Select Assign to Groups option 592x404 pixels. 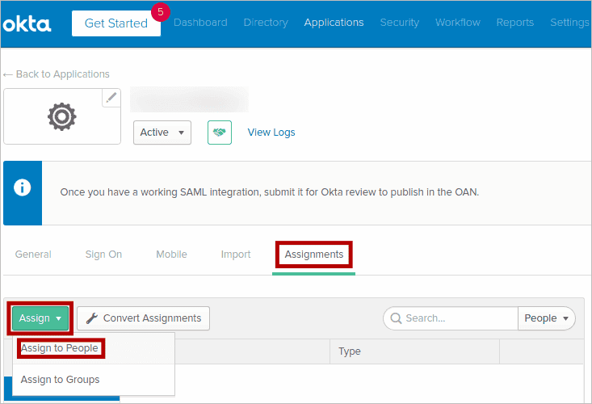pyautogui.click(x=61, y=379)
